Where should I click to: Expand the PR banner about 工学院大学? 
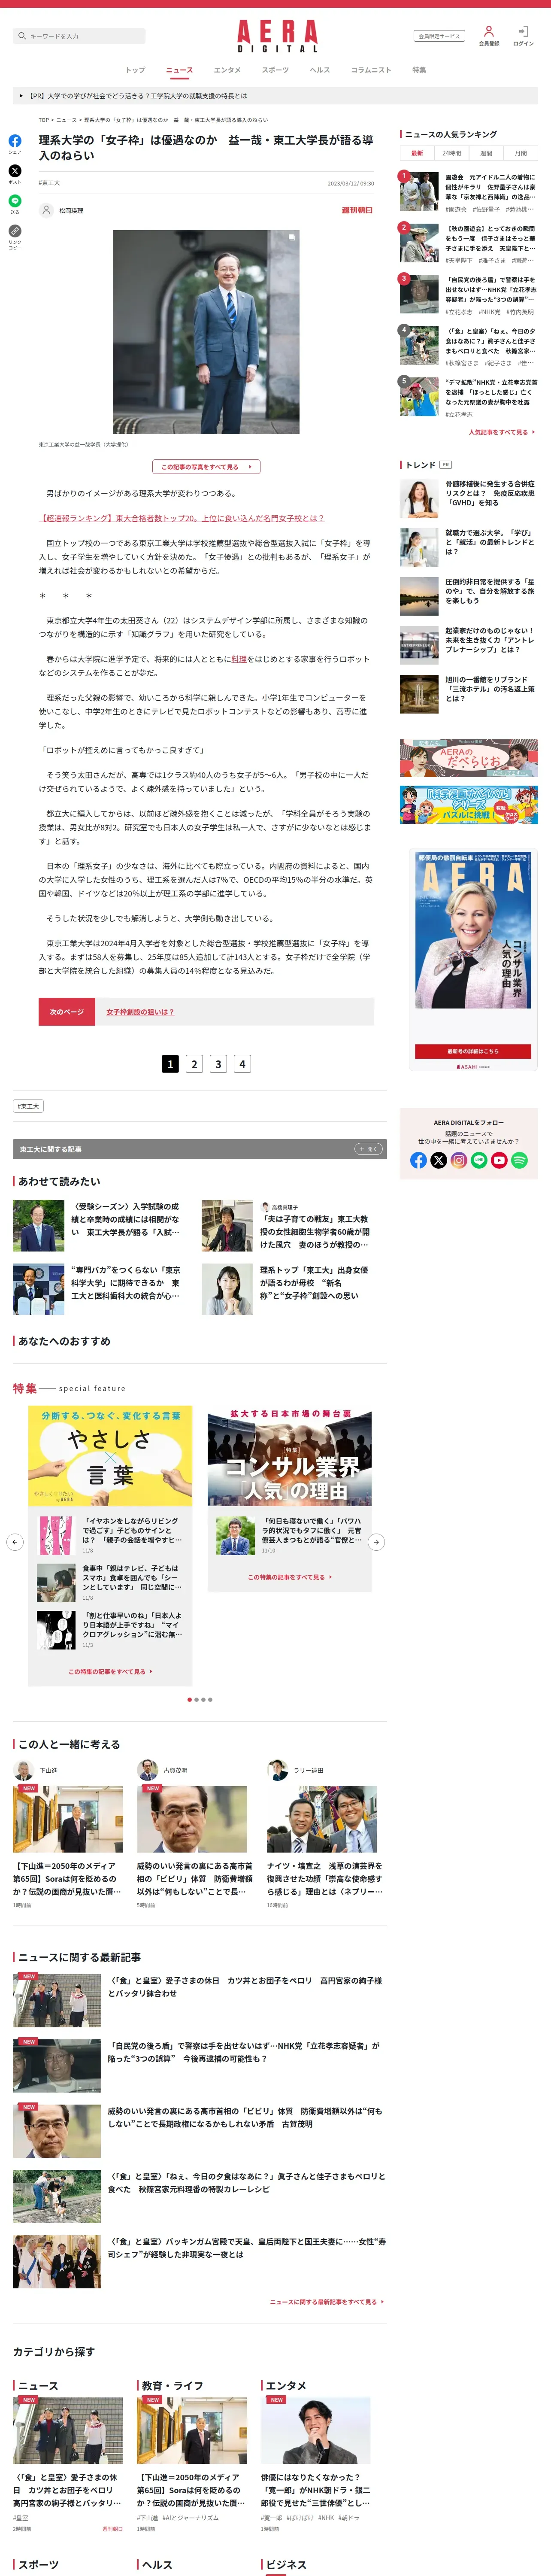point(275,96)
